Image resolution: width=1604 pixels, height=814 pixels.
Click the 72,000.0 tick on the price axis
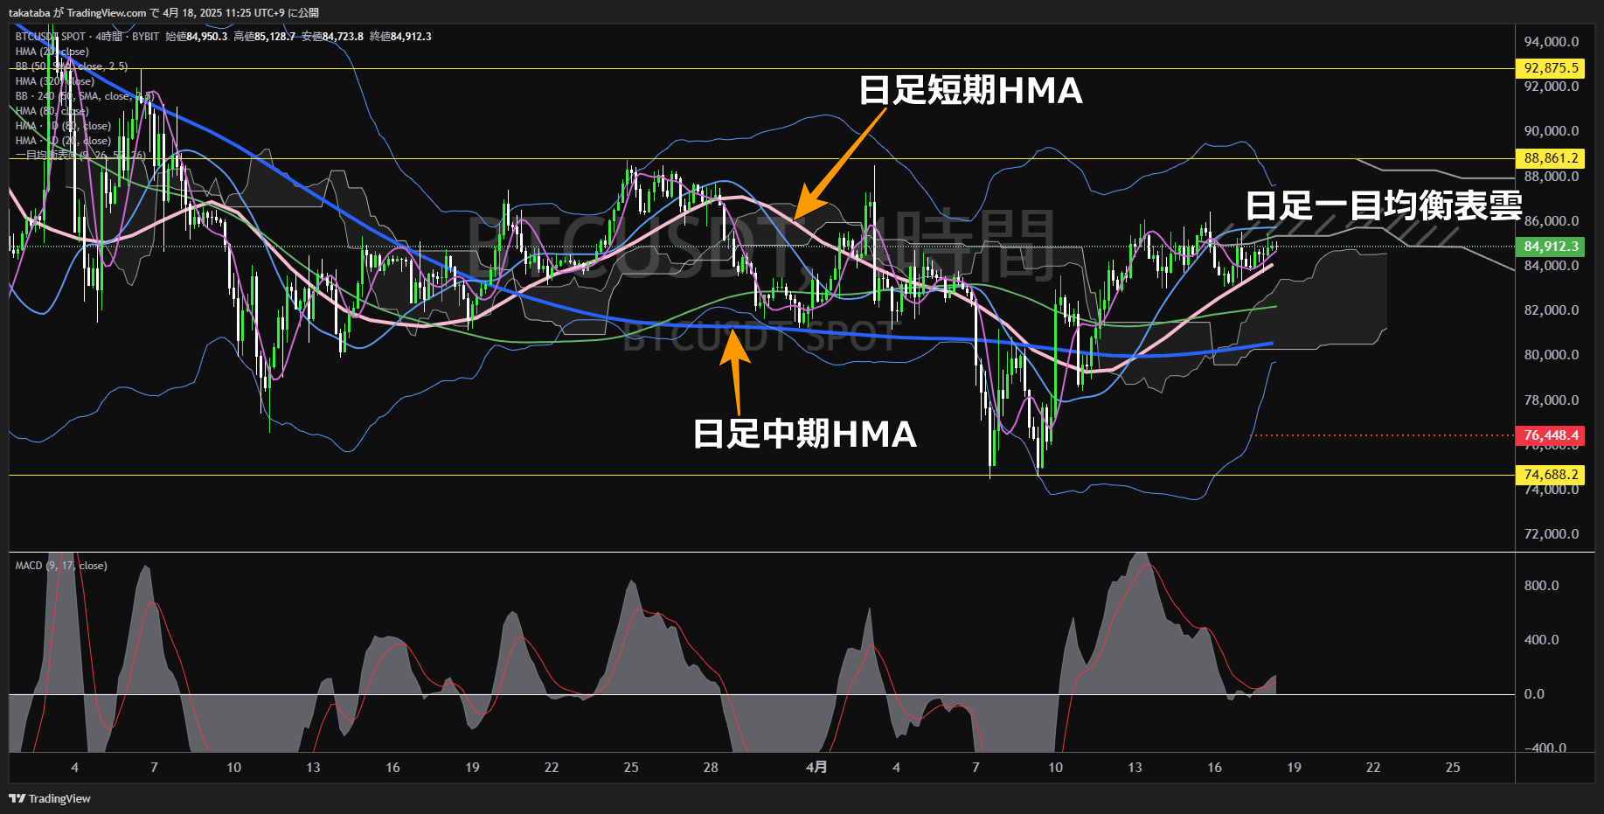(x=1552, y=534)
